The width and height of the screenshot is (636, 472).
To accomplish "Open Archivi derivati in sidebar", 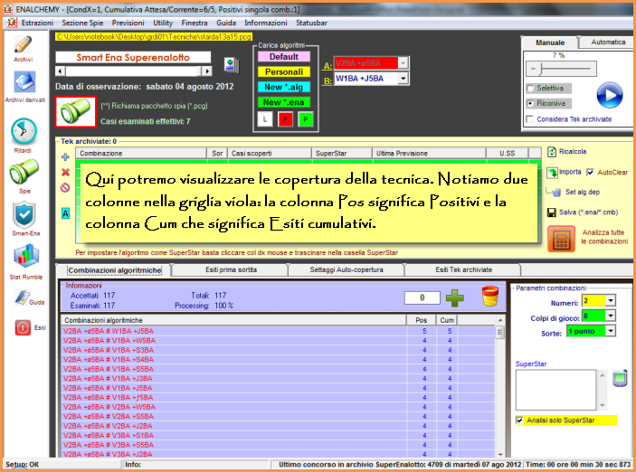I will tap(24, 82).
